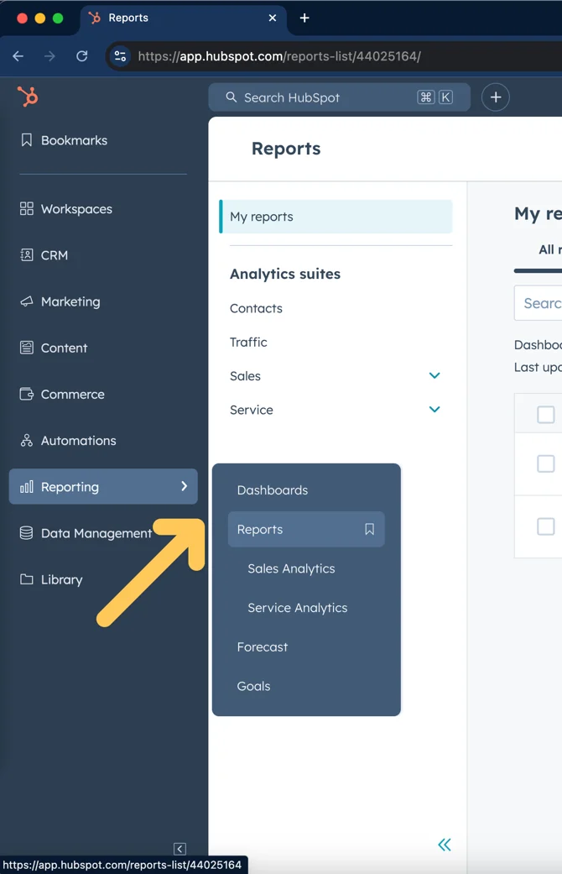Screen dimensions: 562x874
Task: Open the Data Management navigation item
Action: pos(86,533)
